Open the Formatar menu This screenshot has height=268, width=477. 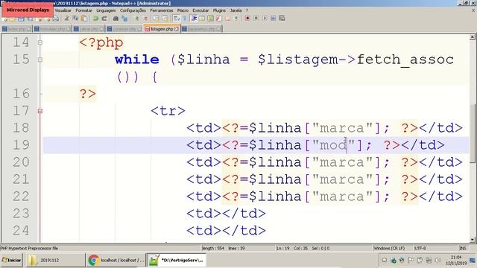(x=83, y=10)
